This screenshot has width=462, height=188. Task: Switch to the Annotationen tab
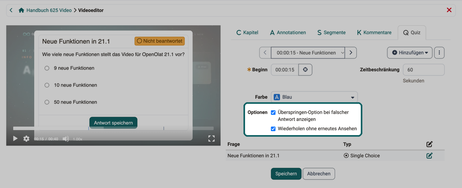pyautogui.click(x=288, y=32)
